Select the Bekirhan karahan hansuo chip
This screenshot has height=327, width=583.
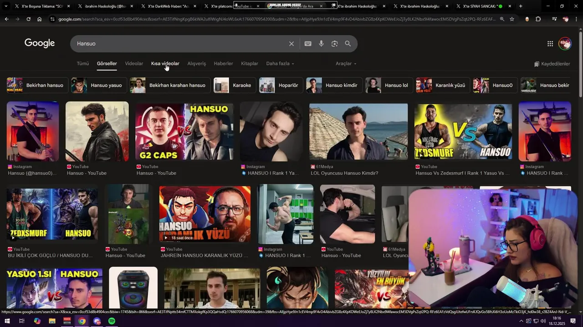170,85
